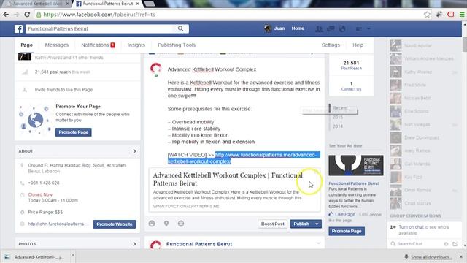Open the highlighted functionalpatterns.me post link
467x263 pixels.
point(244,158)
